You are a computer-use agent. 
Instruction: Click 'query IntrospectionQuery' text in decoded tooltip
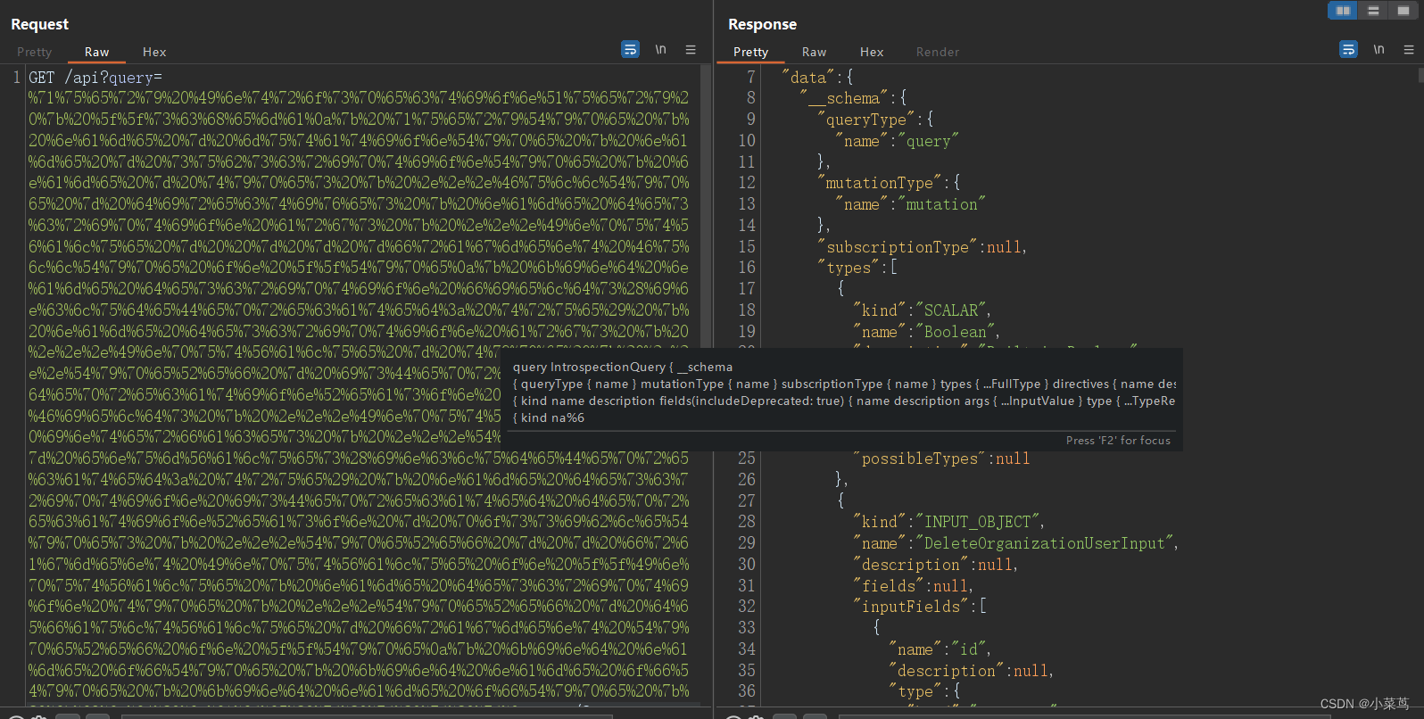pos(589,367)
